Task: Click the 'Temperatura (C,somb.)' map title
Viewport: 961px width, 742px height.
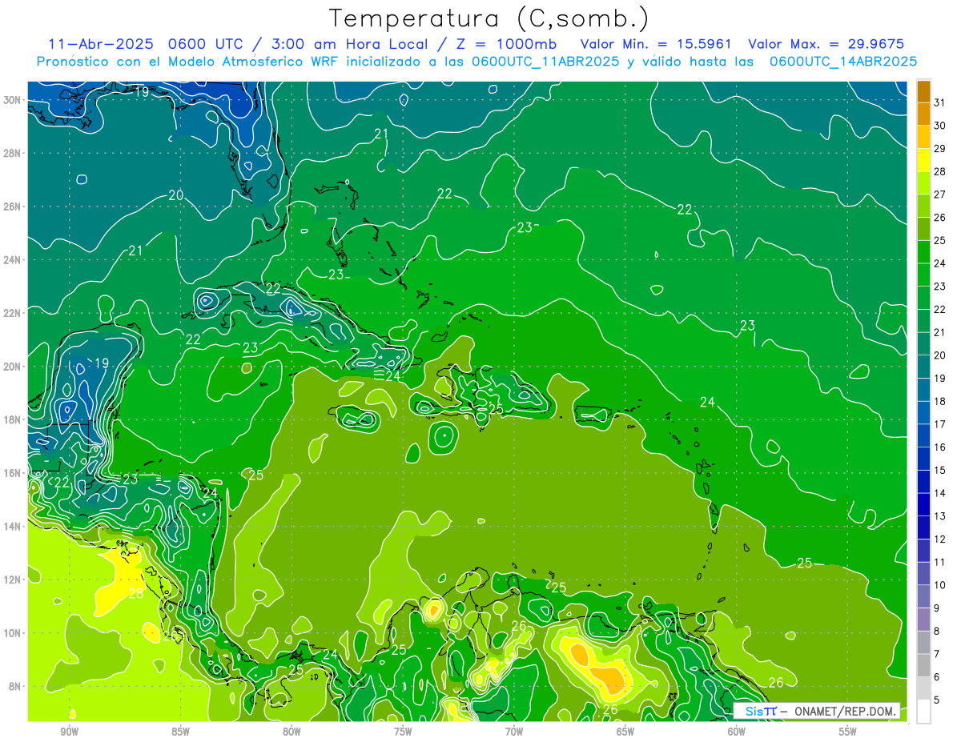Action: pyautogui.click(x=489, y=18)
